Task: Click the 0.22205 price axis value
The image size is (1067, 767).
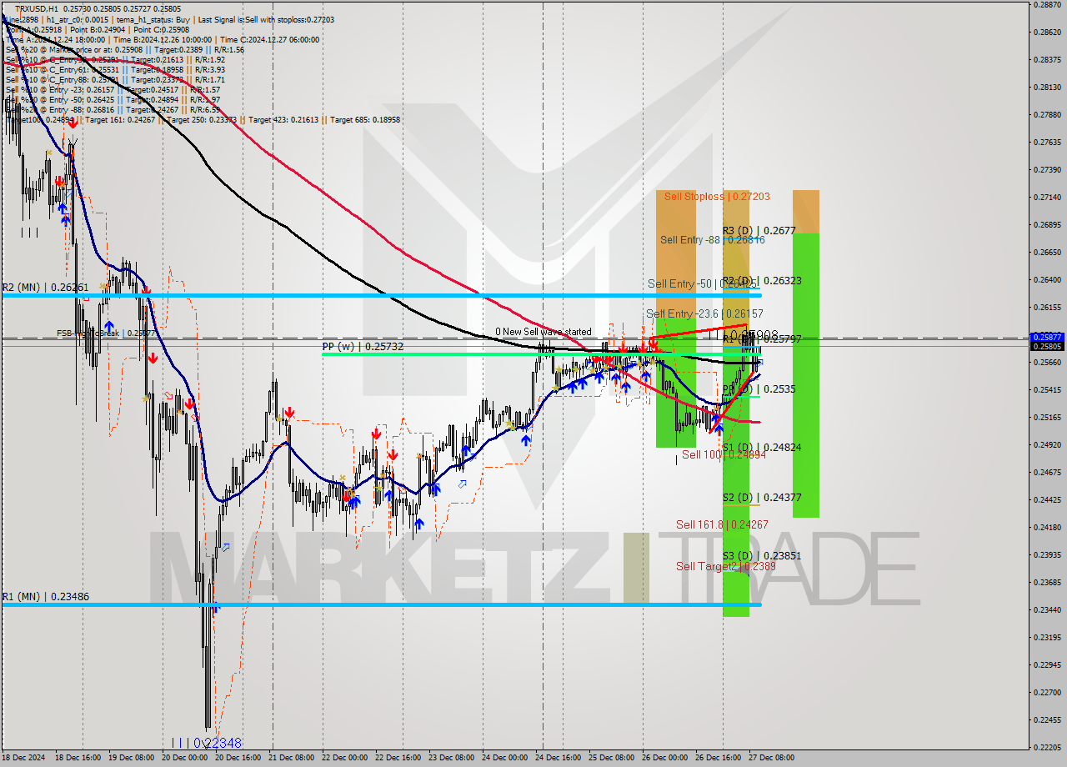Action: click(1048, 748)
